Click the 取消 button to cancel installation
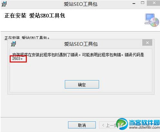The height and width of the screenshot is (132, 160). [x=82, y=125]
